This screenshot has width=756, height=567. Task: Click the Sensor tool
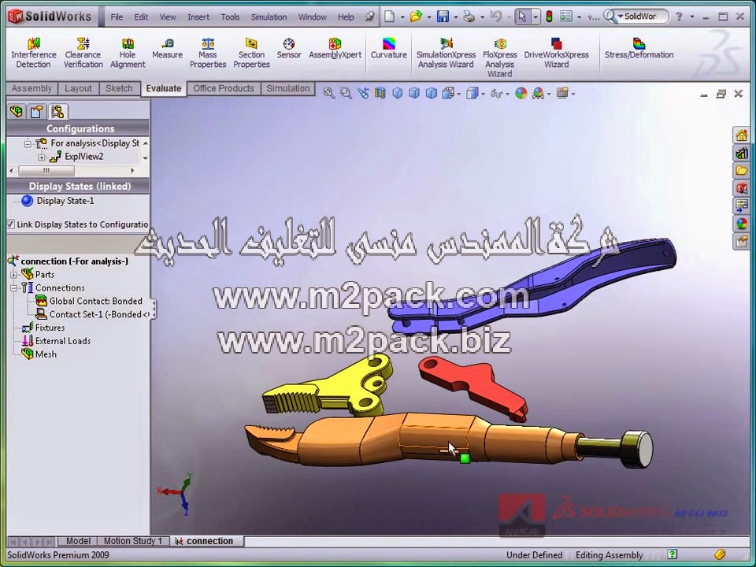coord(289,49)
